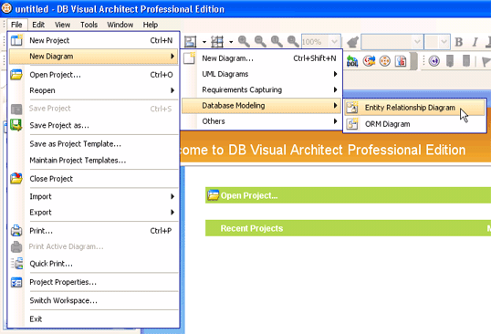This screenshot has width=491, height=334.
Task: Choose Entity Relationship Diagram menu entry
Action: (x=414, y=108)
